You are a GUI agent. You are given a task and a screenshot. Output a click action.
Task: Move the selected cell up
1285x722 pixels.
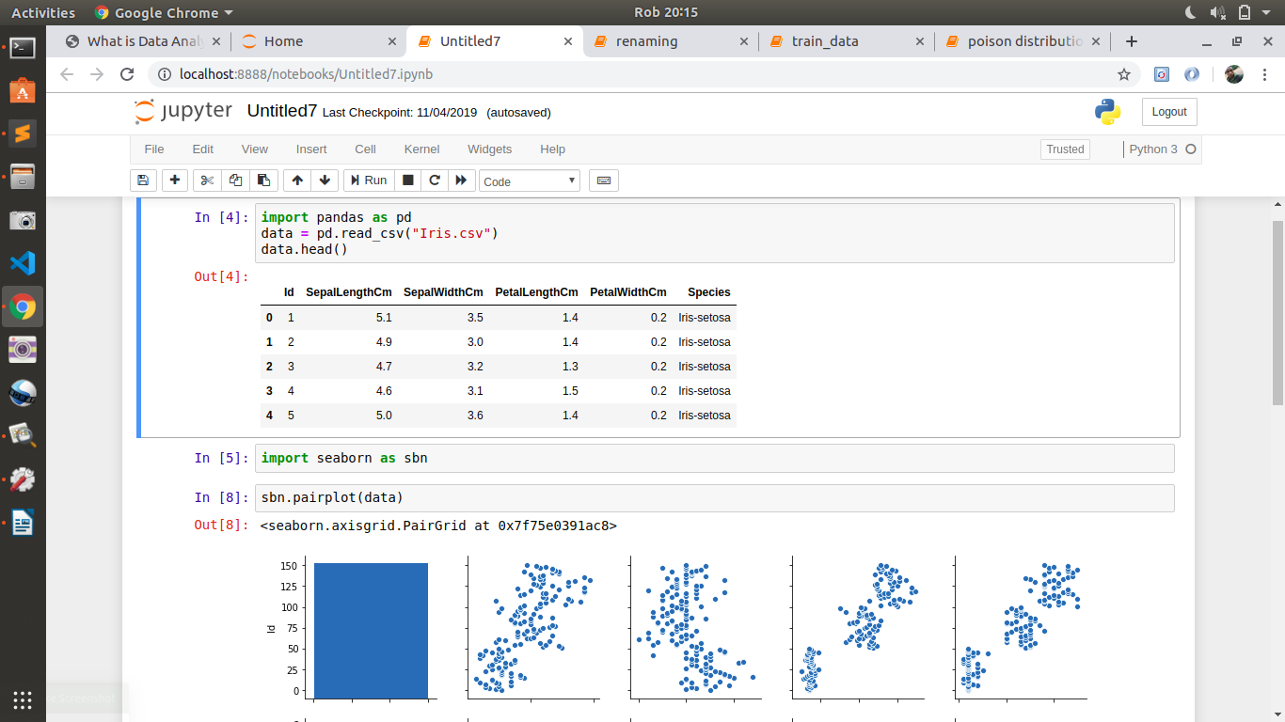pos(297,180)
